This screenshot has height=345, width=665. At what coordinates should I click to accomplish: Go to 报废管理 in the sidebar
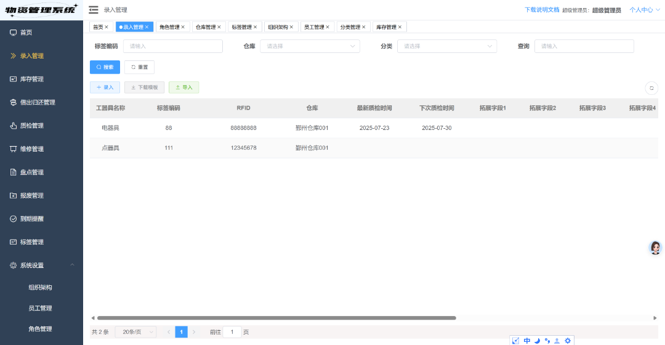(x=32, y=196)
